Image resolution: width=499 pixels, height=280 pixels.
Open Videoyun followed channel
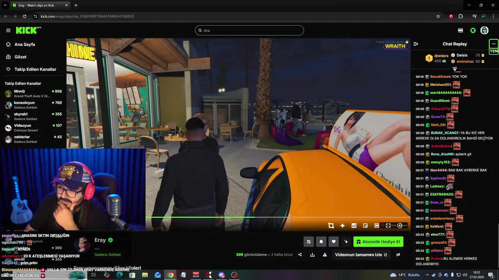[x=33, y=128]
